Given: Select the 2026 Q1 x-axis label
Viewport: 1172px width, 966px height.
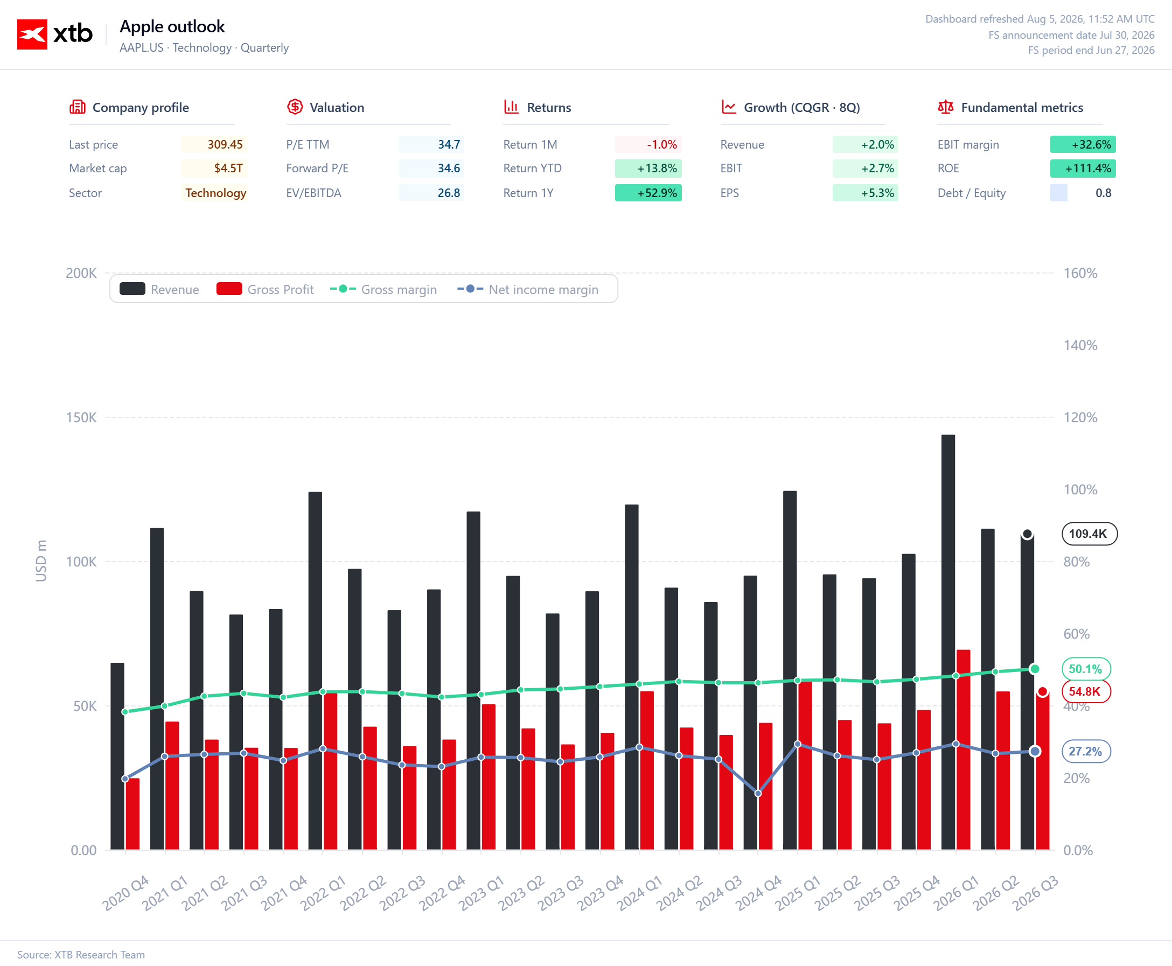Looking at the screenshot, I should (x=957, y=893).
